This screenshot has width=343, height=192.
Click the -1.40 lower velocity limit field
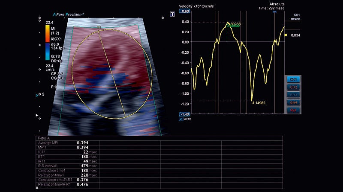click(185, 114)
